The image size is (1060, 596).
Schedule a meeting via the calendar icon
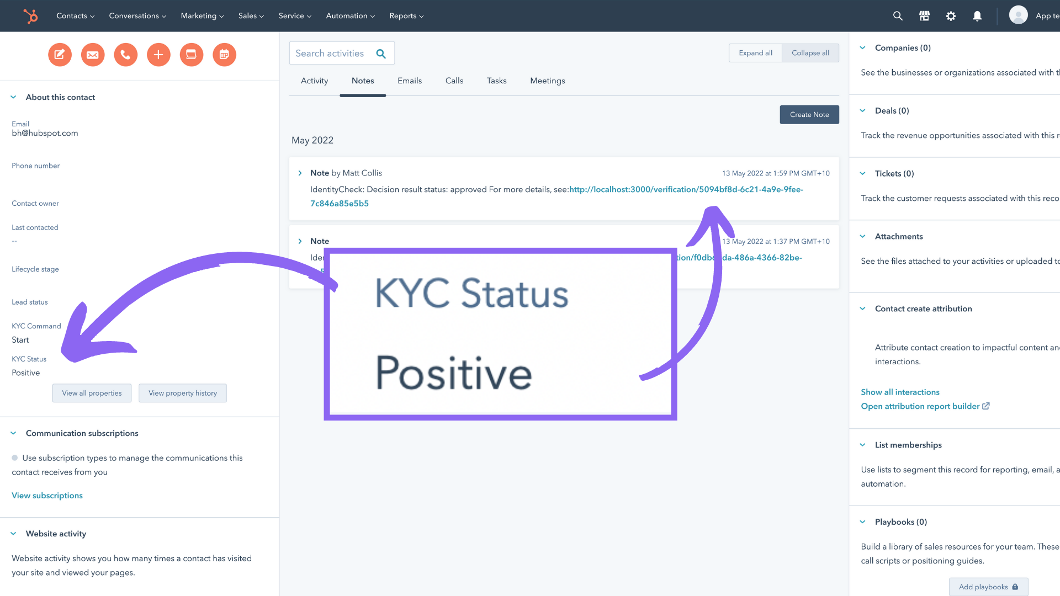(x=224, y=55)
